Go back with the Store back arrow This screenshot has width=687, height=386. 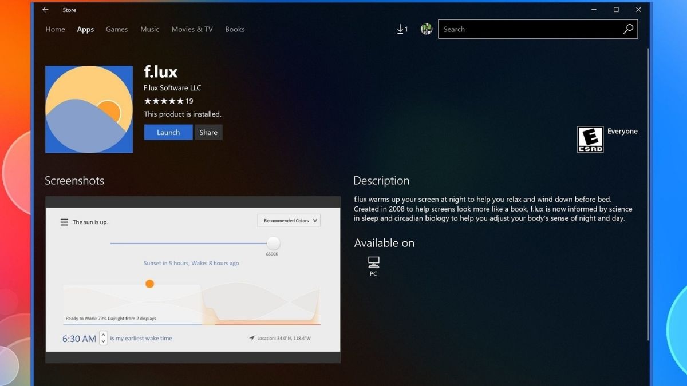click(45, 10)
